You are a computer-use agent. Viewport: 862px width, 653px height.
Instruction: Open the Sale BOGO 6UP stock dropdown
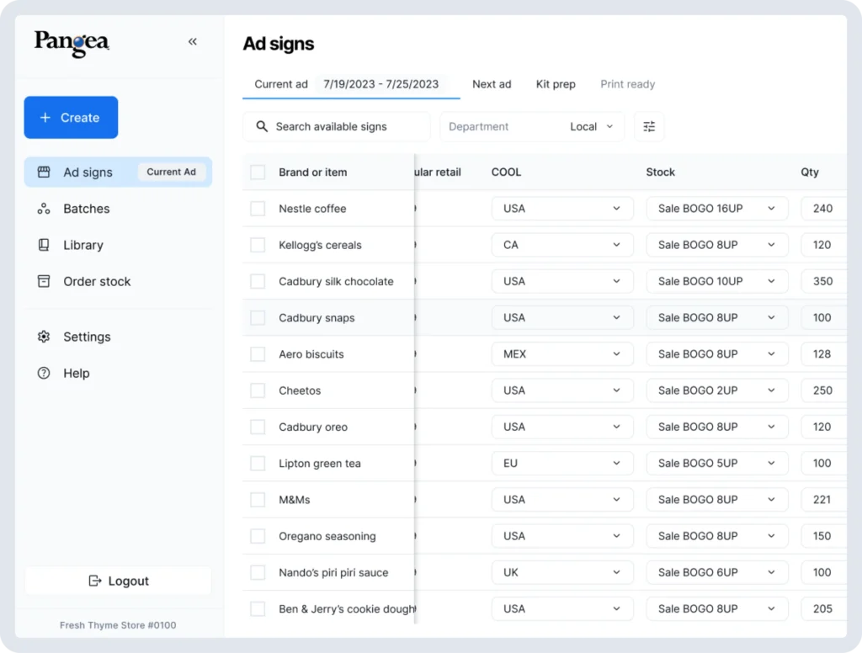click(x=717, y=573)
